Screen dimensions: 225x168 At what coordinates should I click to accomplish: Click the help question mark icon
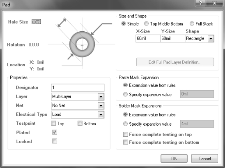(x=201, y=3)
